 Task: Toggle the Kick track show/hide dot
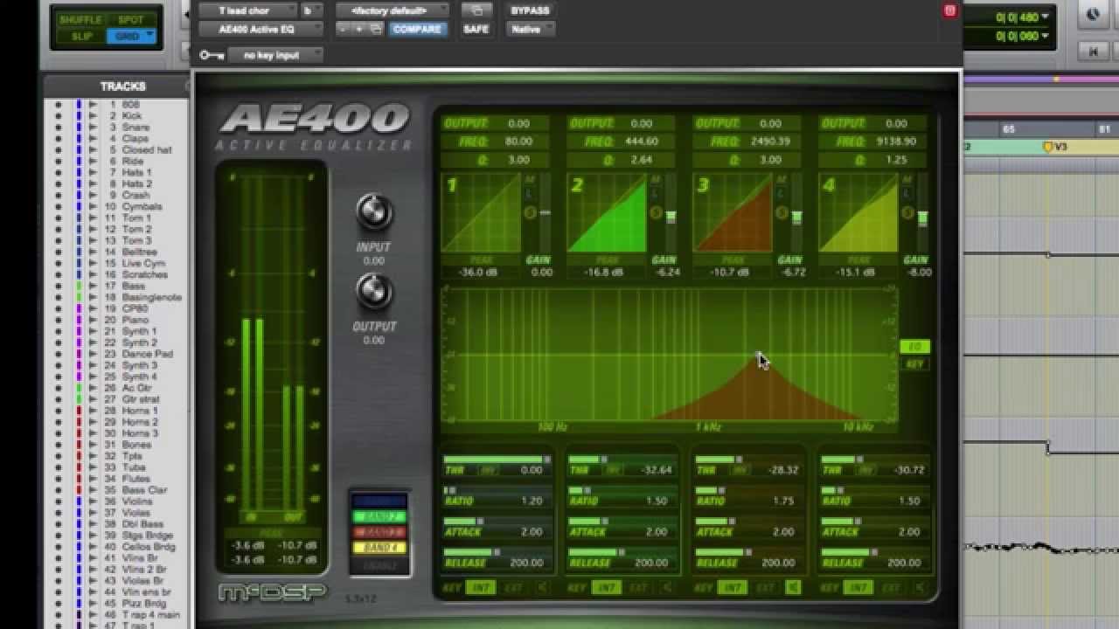click(x=59, y=115)
